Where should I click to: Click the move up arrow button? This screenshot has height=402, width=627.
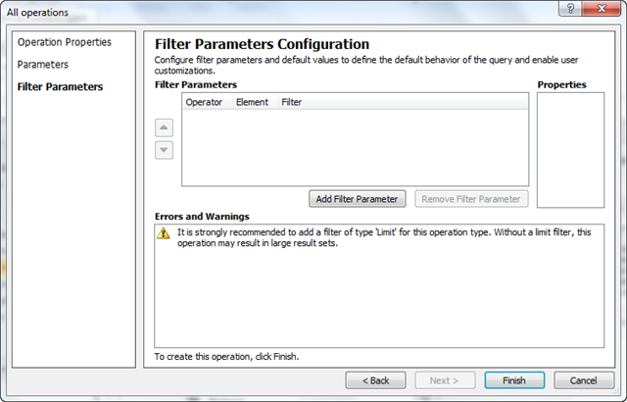[x=165, y=127]
